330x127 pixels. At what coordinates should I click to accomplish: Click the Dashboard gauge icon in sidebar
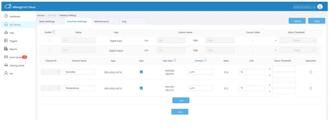pos(6,16)
